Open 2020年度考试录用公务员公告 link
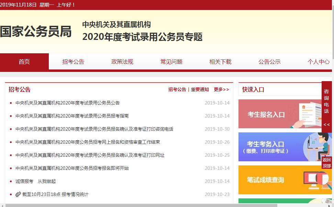Screen dimensions: 334x207 pyautogui.click(x=68, y=103)
